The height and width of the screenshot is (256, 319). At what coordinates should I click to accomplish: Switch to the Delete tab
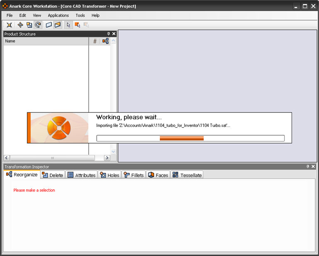(x=53, y=175)
